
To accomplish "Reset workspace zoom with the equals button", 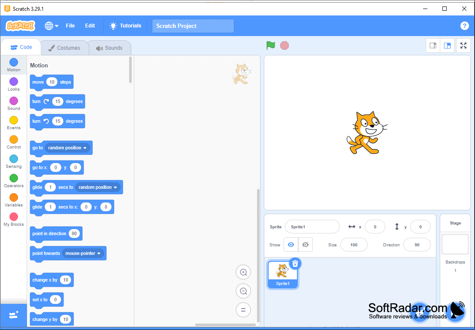I will tap(243, 310).
